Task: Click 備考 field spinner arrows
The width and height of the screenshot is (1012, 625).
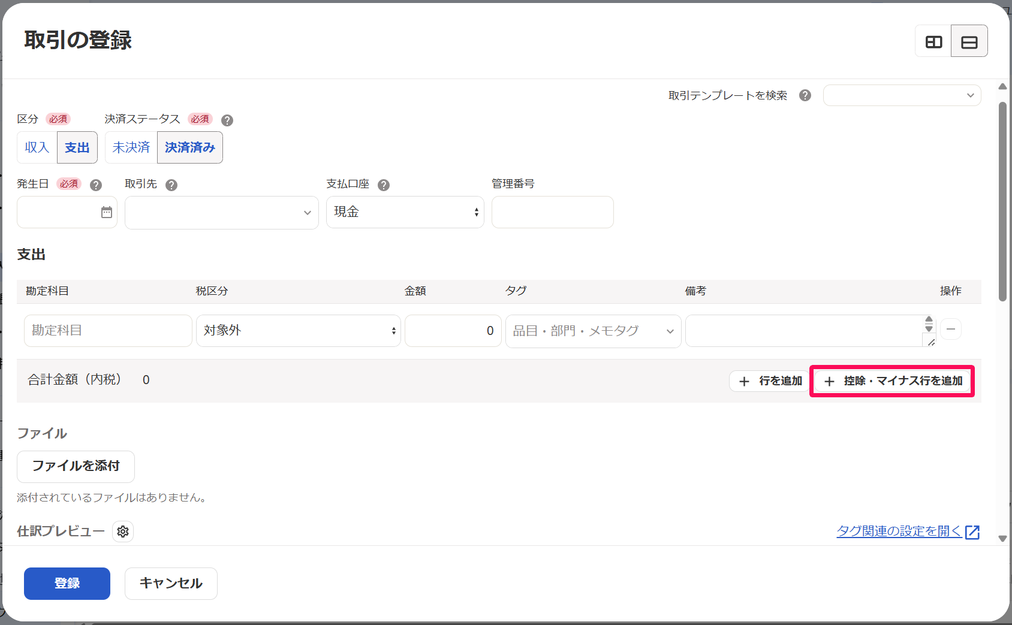Action: (x=929, y=324)
